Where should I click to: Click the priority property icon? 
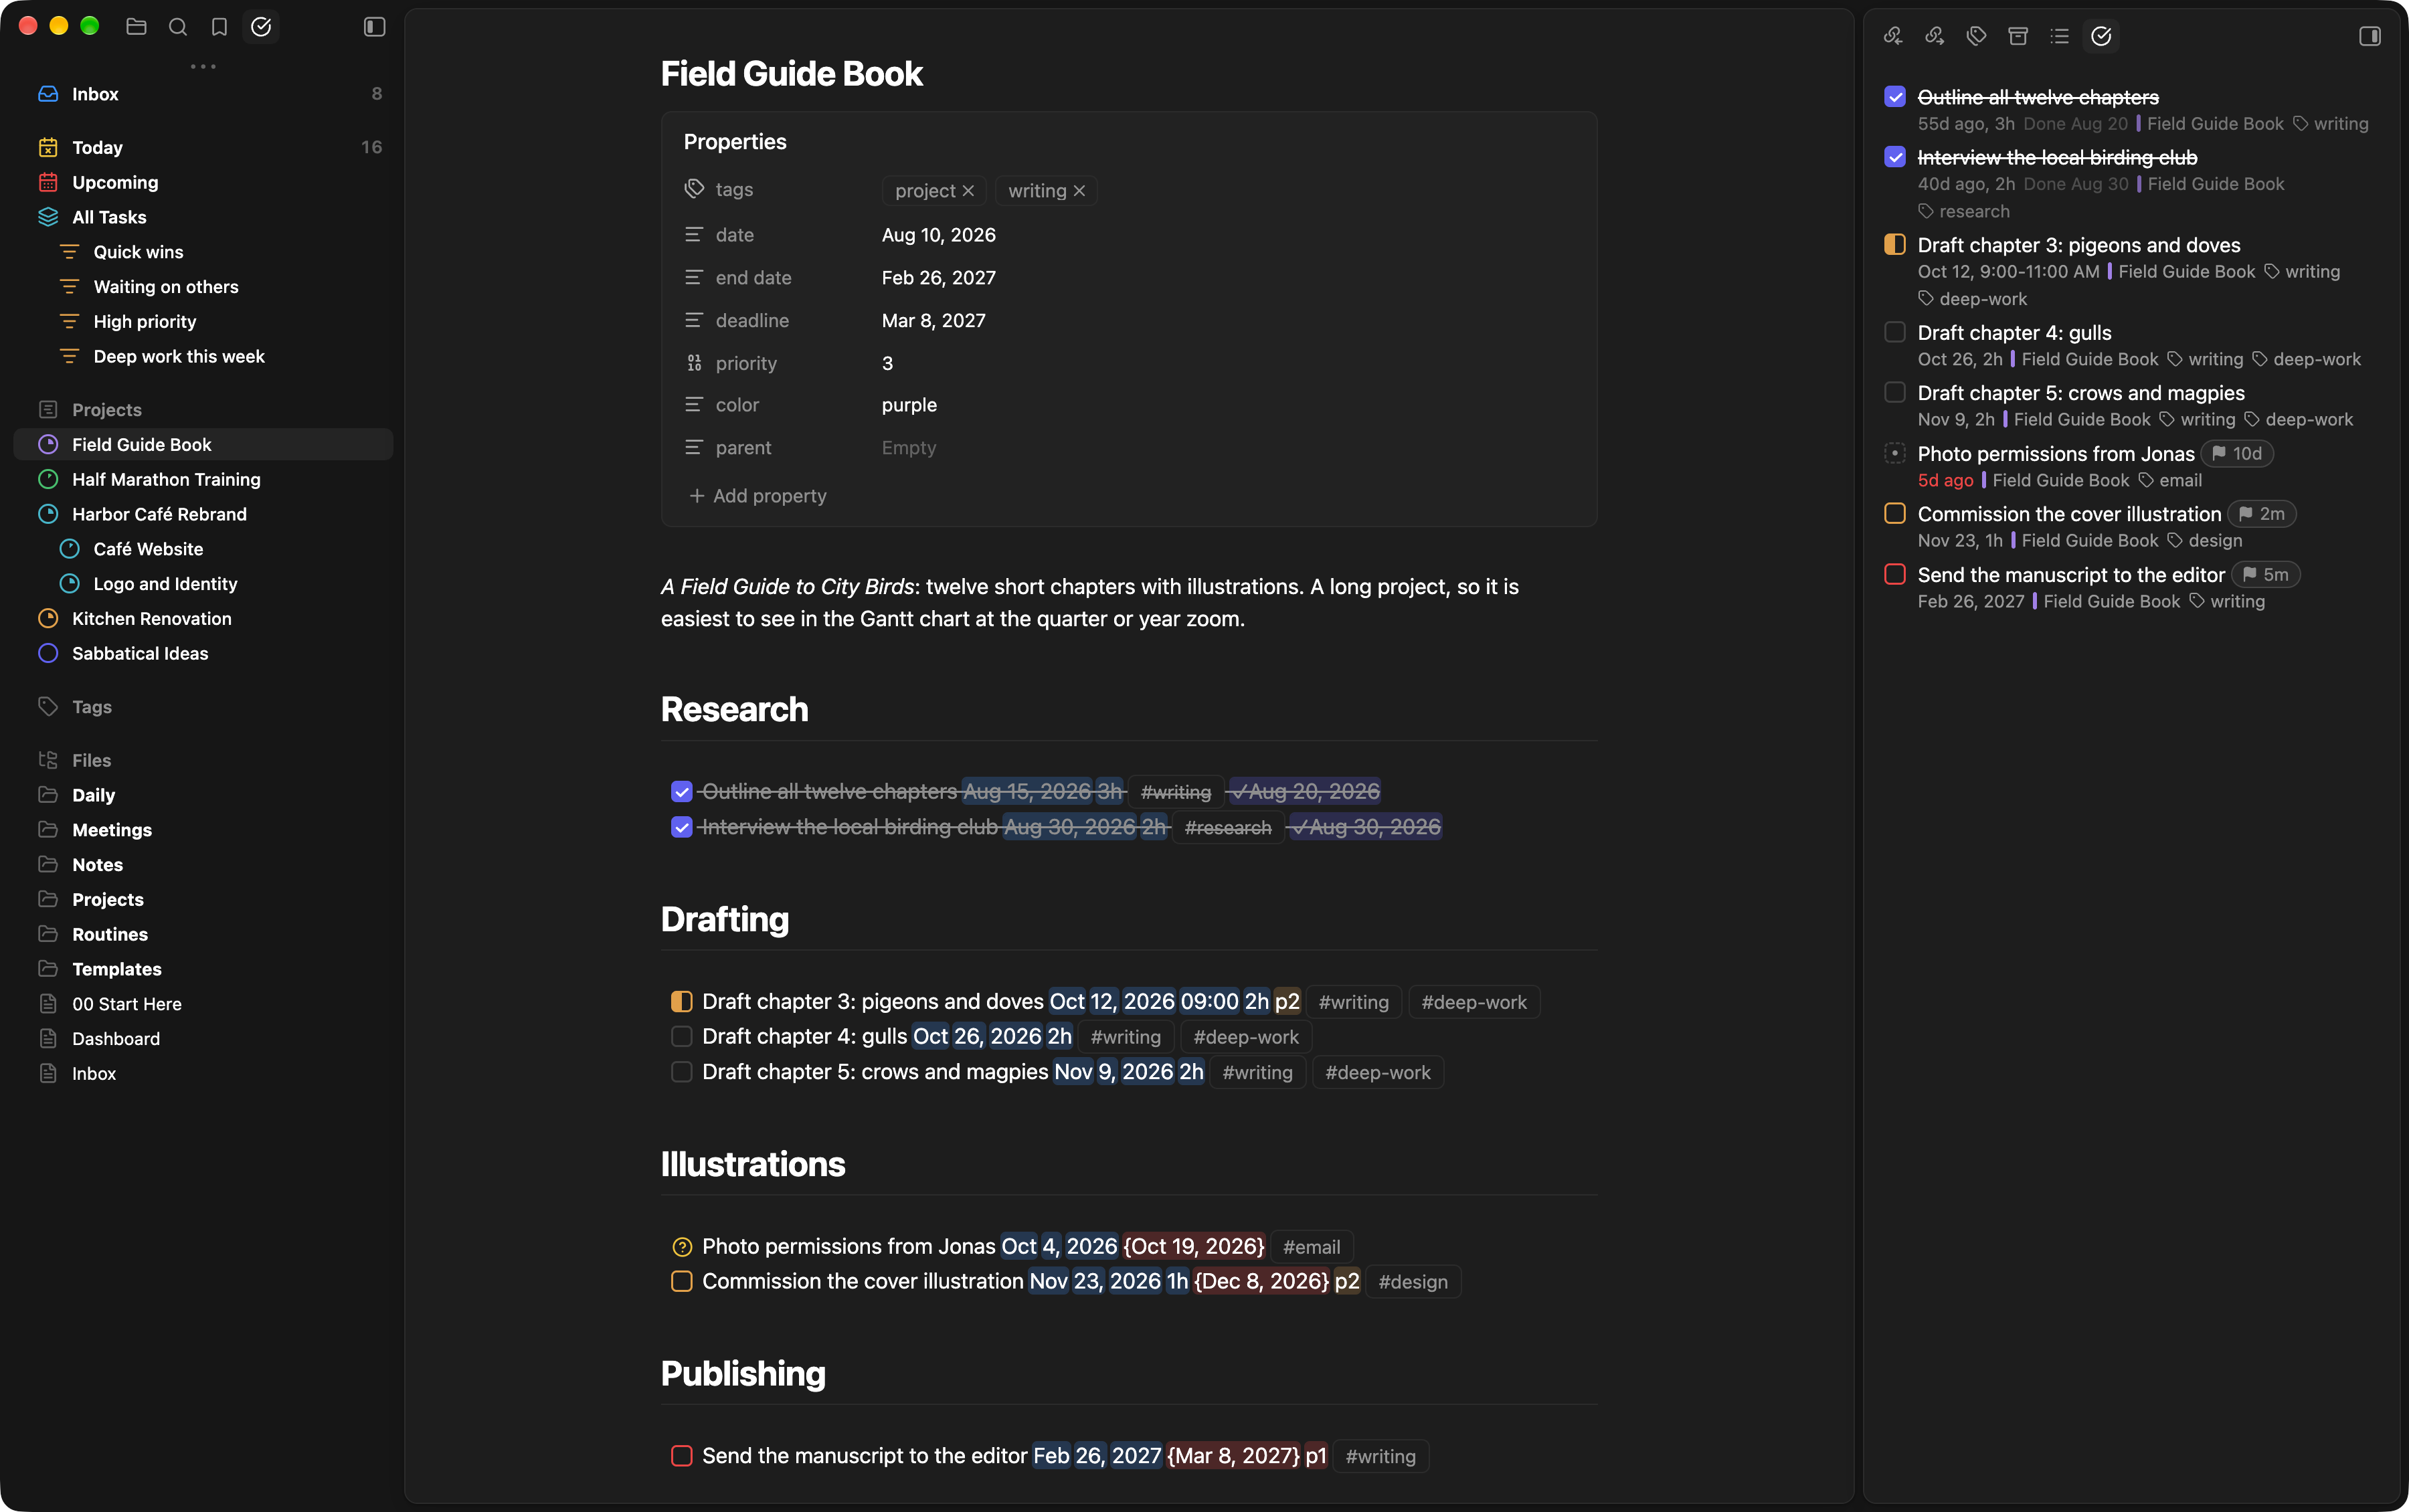(x=694, y=363)
